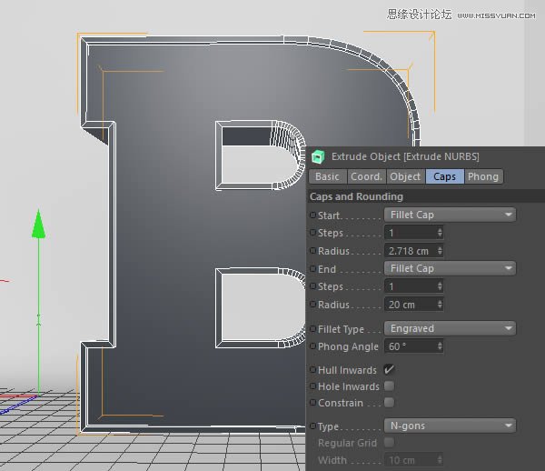Screen dimensions: 545x471
Task: Open the Start cap type dropdown
Action: (x=450, y=215)
